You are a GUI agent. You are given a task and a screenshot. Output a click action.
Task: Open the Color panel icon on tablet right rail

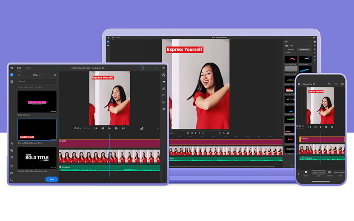click(164, 88)
